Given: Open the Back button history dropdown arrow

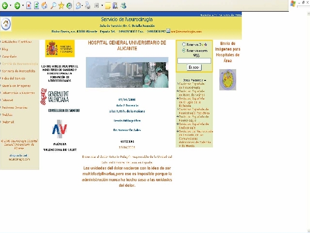Looking at the screenshot, I should (x=10, y=6).
